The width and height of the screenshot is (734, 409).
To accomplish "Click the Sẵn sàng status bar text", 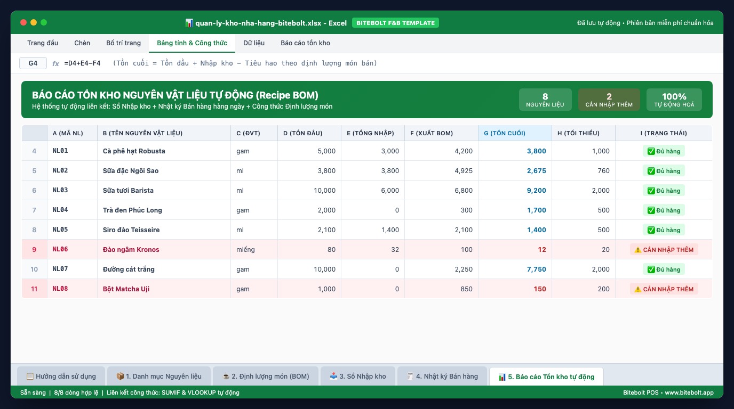I will coord(33,392).
